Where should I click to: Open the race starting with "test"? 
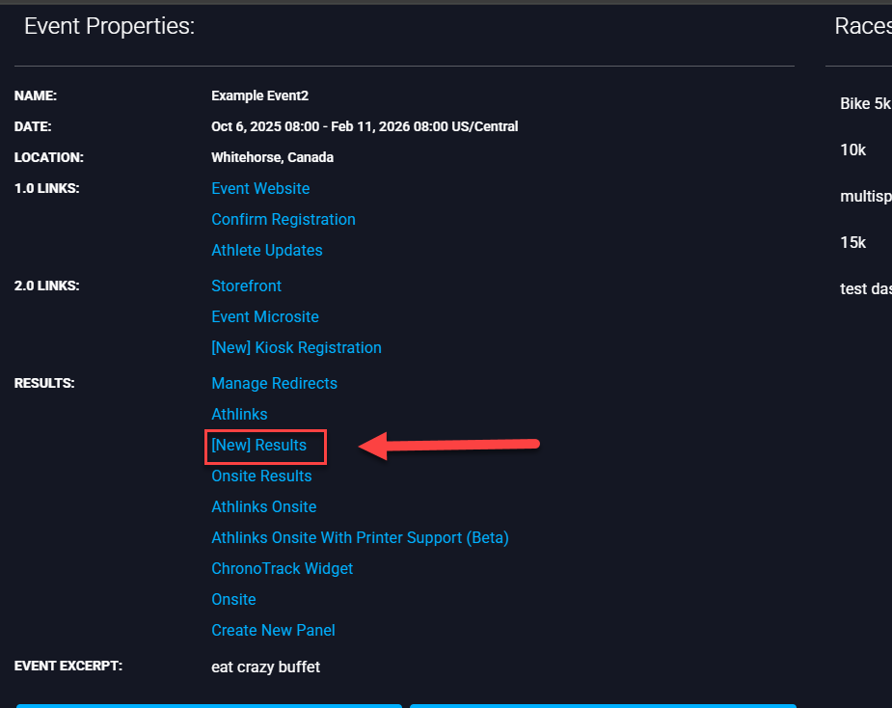pyautogui.click(x=865, y=289)
